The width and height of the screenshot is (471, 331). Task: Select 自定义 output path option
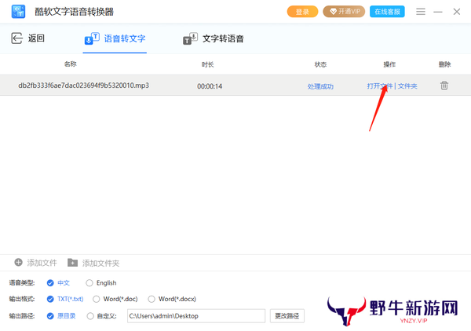coord(90,316)
